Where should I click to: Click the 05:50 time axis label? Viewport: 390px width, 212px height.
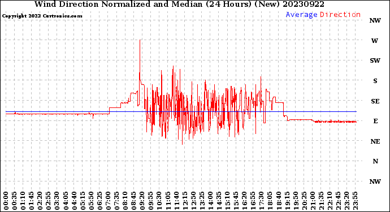pos(91,201)
